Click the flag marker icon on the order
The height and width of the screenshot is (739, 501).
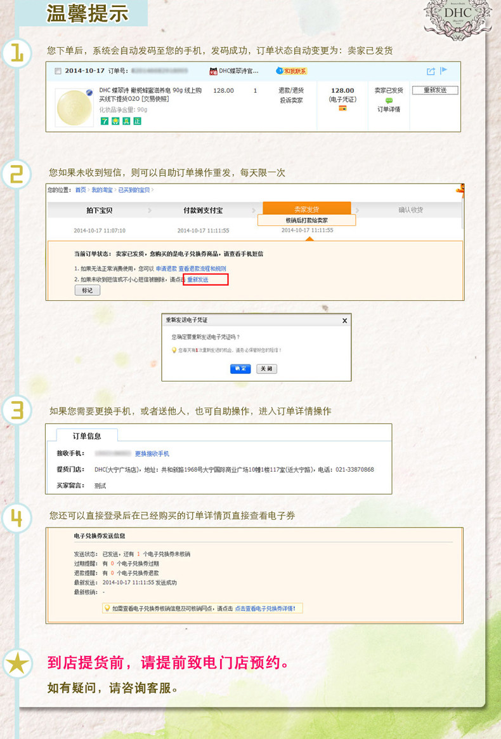click(443, 70)
